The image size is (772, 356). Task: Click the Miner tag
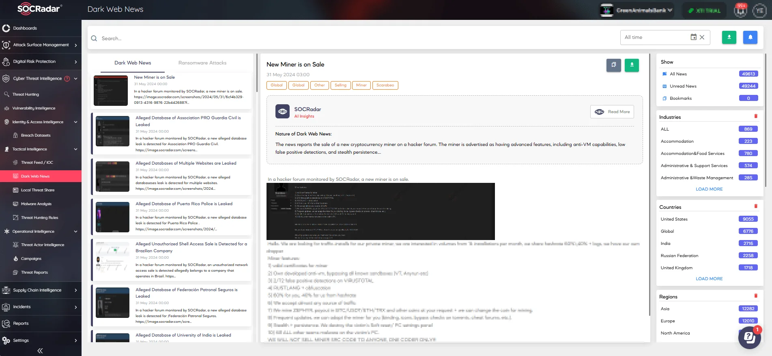point(361,85)
